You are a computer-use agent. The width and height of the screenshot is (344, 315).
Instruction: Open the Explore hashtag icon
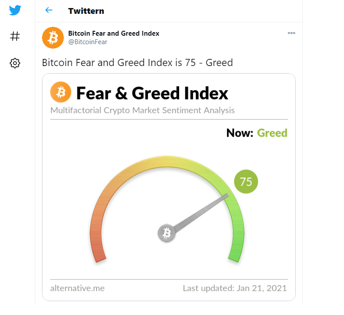[15, 36]
